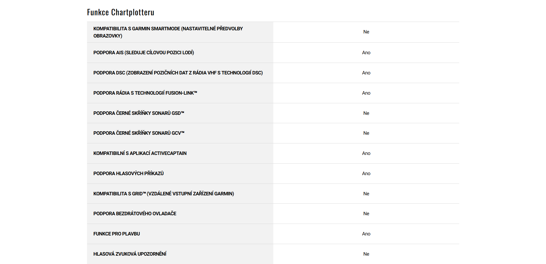Image resolution: width=546 pixels, height=264 pixels.
Task: Click the GCV sonar black box label
Action: (139, 133)
